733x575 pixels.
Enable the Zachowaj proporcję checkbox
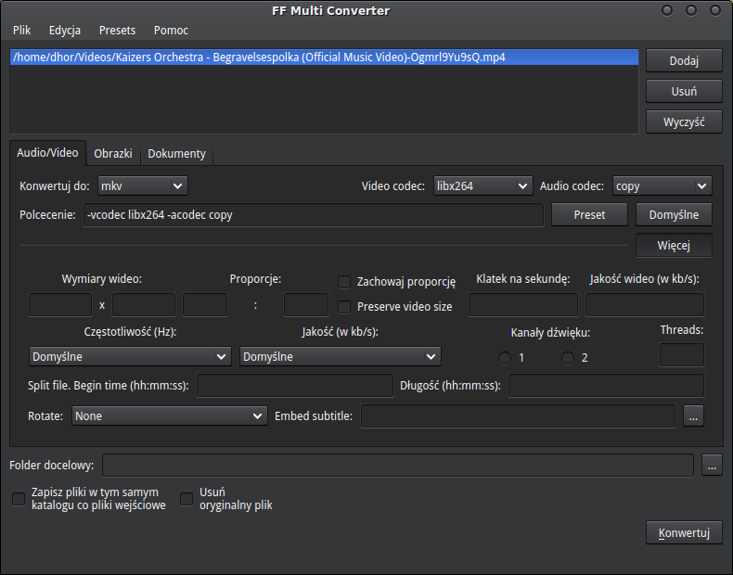tap(344, 282)
